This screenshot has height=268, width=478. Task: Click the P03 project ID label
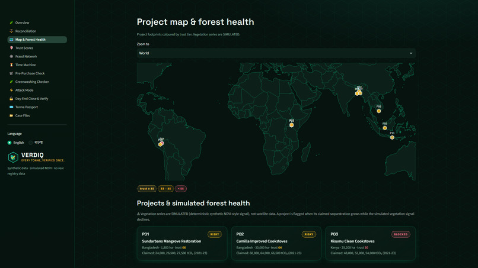tap(334, 234)
